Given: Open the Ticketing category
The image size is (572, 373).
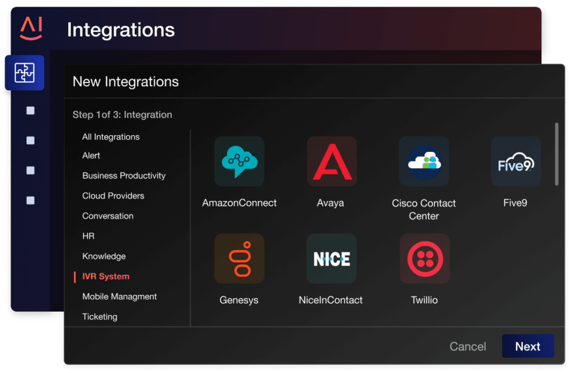Looking at the screenshot, I should 99,317.
